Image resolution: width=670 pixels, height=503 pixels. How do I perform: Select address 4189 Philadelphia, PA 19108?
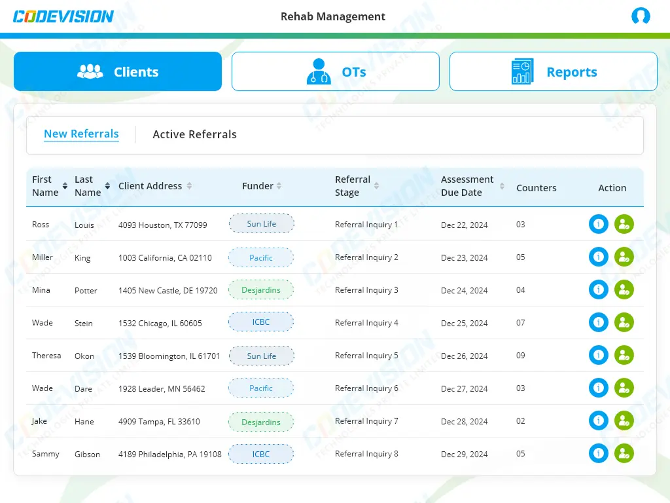tap(169, 455)
